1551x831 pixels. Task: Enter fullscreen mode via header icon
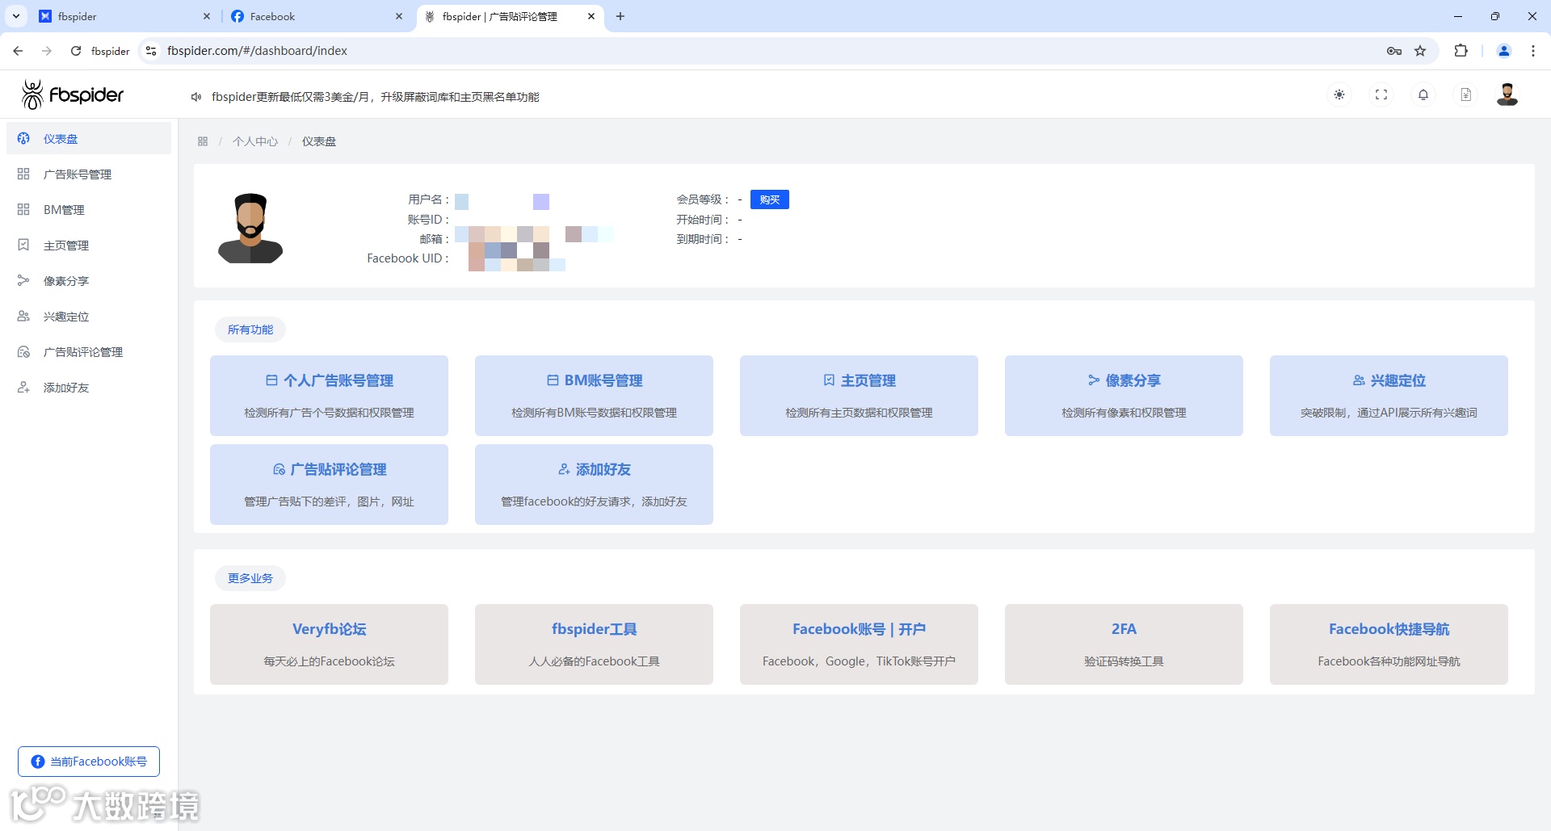coord(1381,94)
